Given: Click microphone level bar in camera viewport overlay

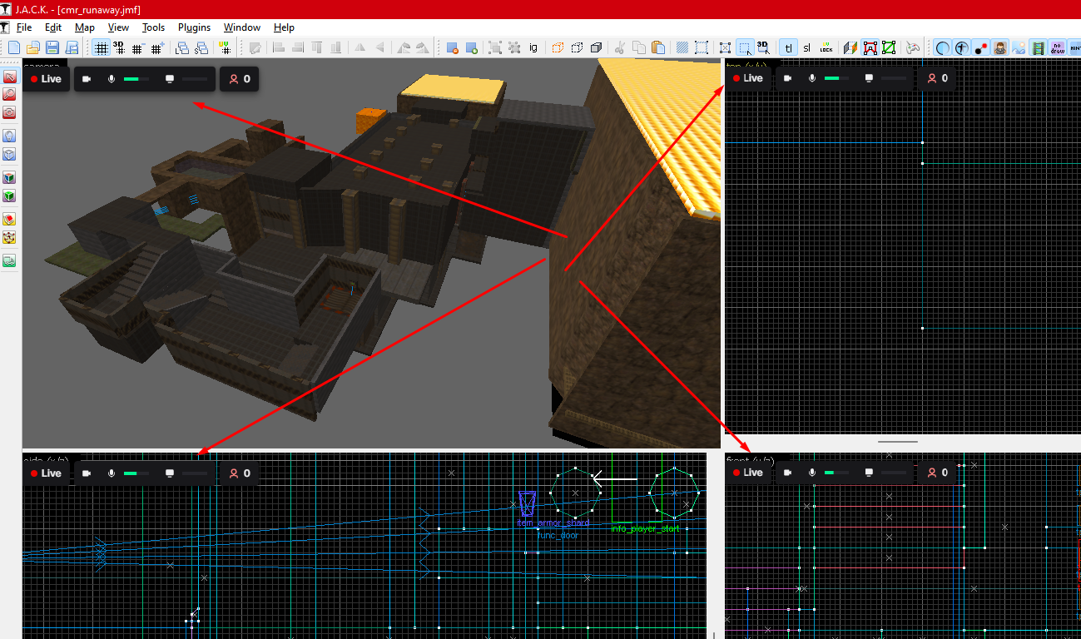Looking at the screenshot, I should [x=136, y=79].
